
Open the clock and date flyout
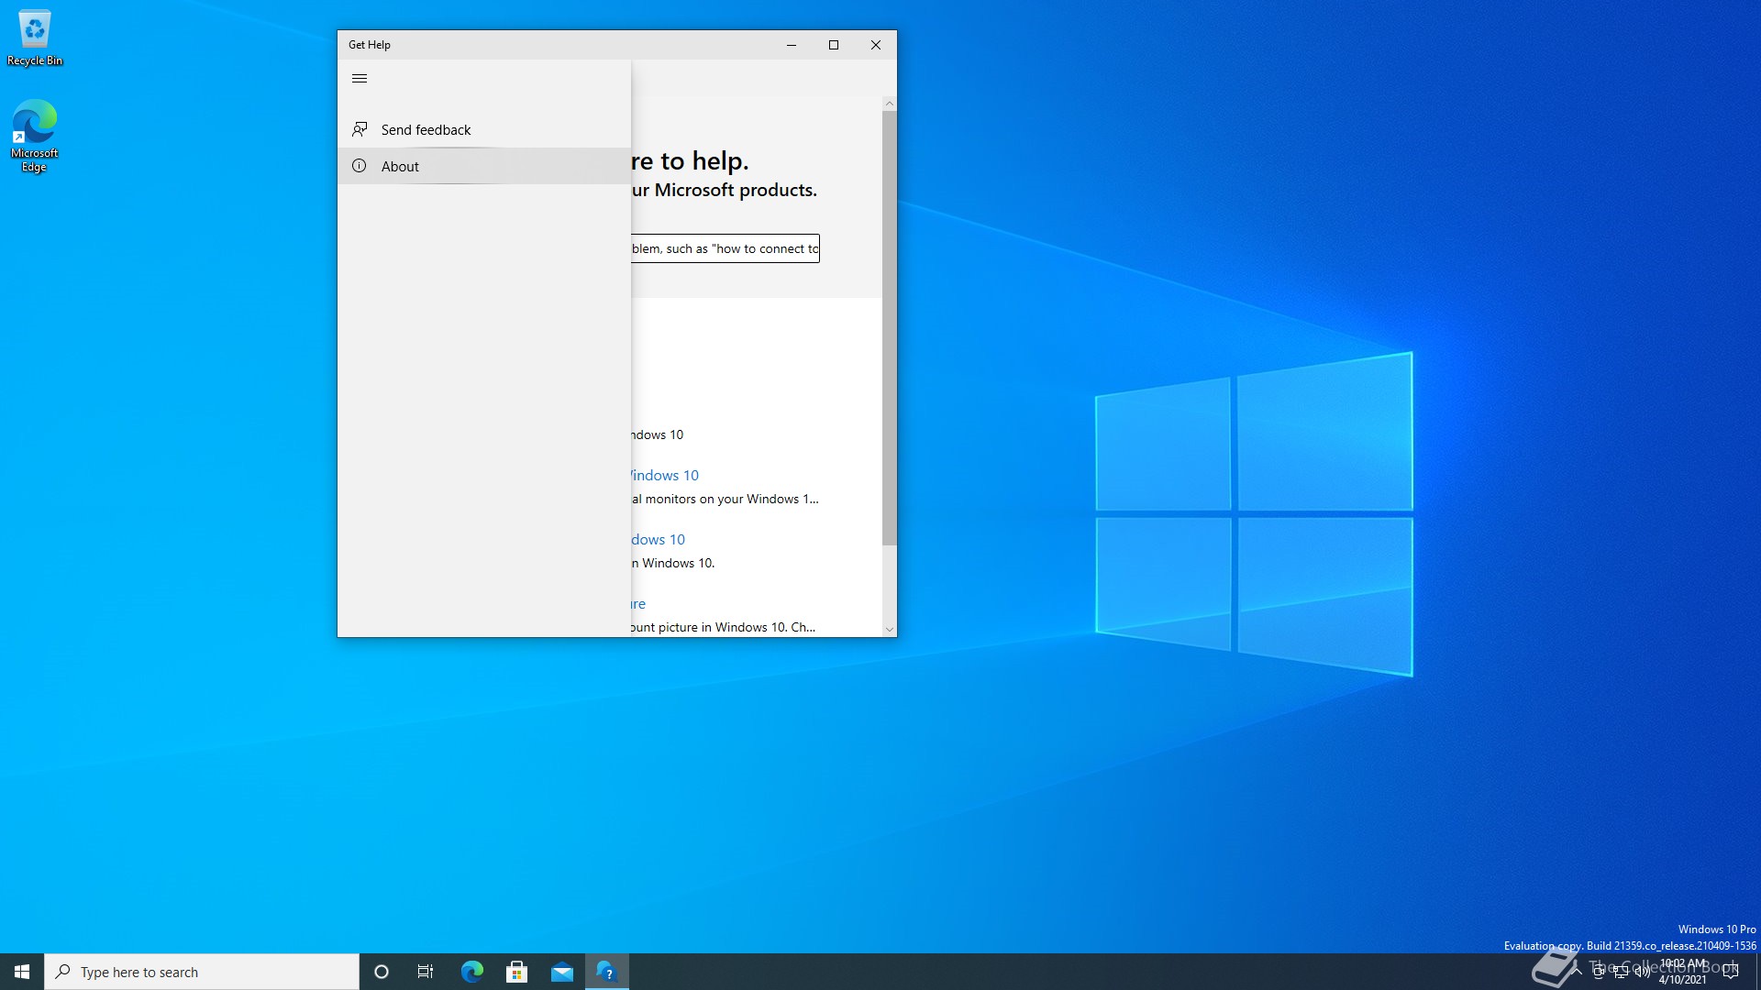[x=1683, y=972]
